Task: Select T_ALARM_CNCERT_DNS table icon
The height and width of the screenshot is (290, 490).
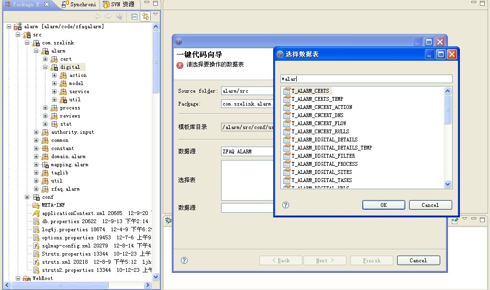Action: [x=287, y=115]
